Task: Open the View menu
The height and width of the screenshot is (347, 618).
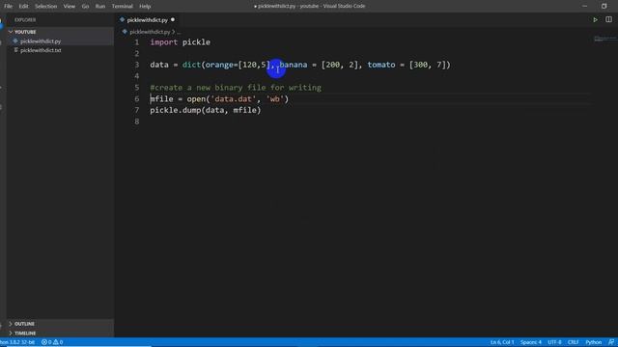Action: [x=69, y=7]
